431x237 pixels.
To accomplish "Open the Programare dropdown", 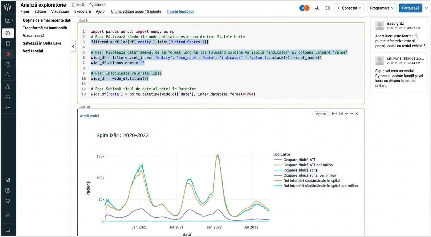I will 382,8.
